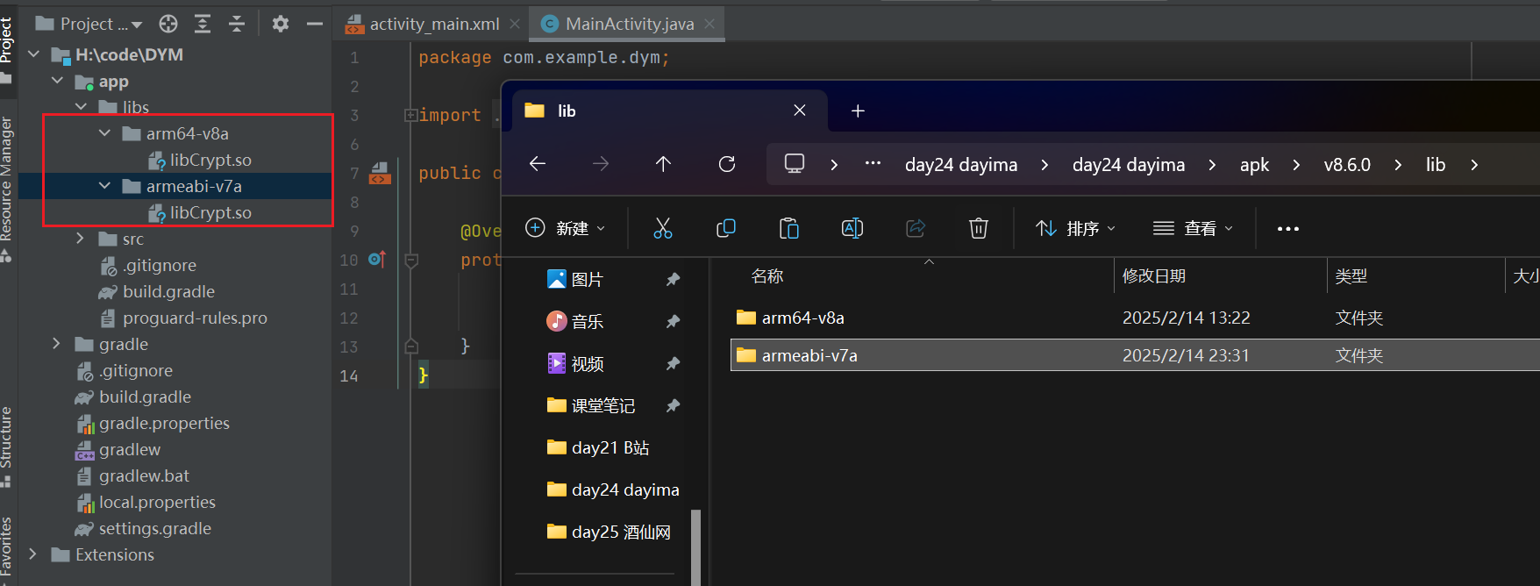1540x586 pixels.
Task: Click the Expand All icon in Project panel
Action: pyautogui.click(x=203, y=24)
